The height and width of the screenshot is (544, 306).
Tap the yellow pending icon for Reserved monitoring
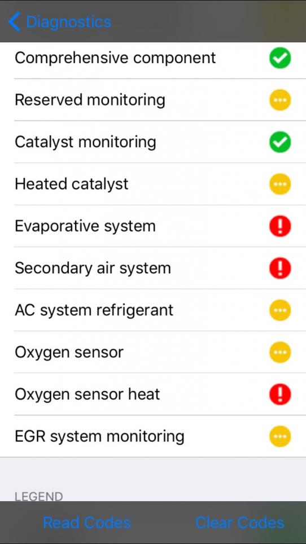(x=280, y=100)
